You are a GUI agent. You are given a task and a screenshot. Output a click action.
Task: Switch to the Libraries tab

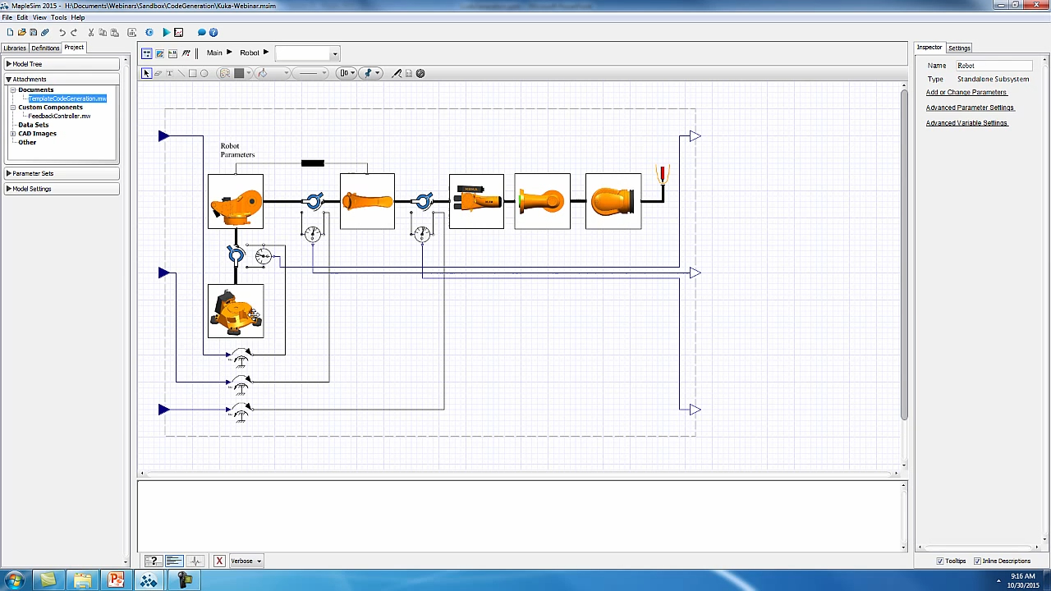[15, 48]
